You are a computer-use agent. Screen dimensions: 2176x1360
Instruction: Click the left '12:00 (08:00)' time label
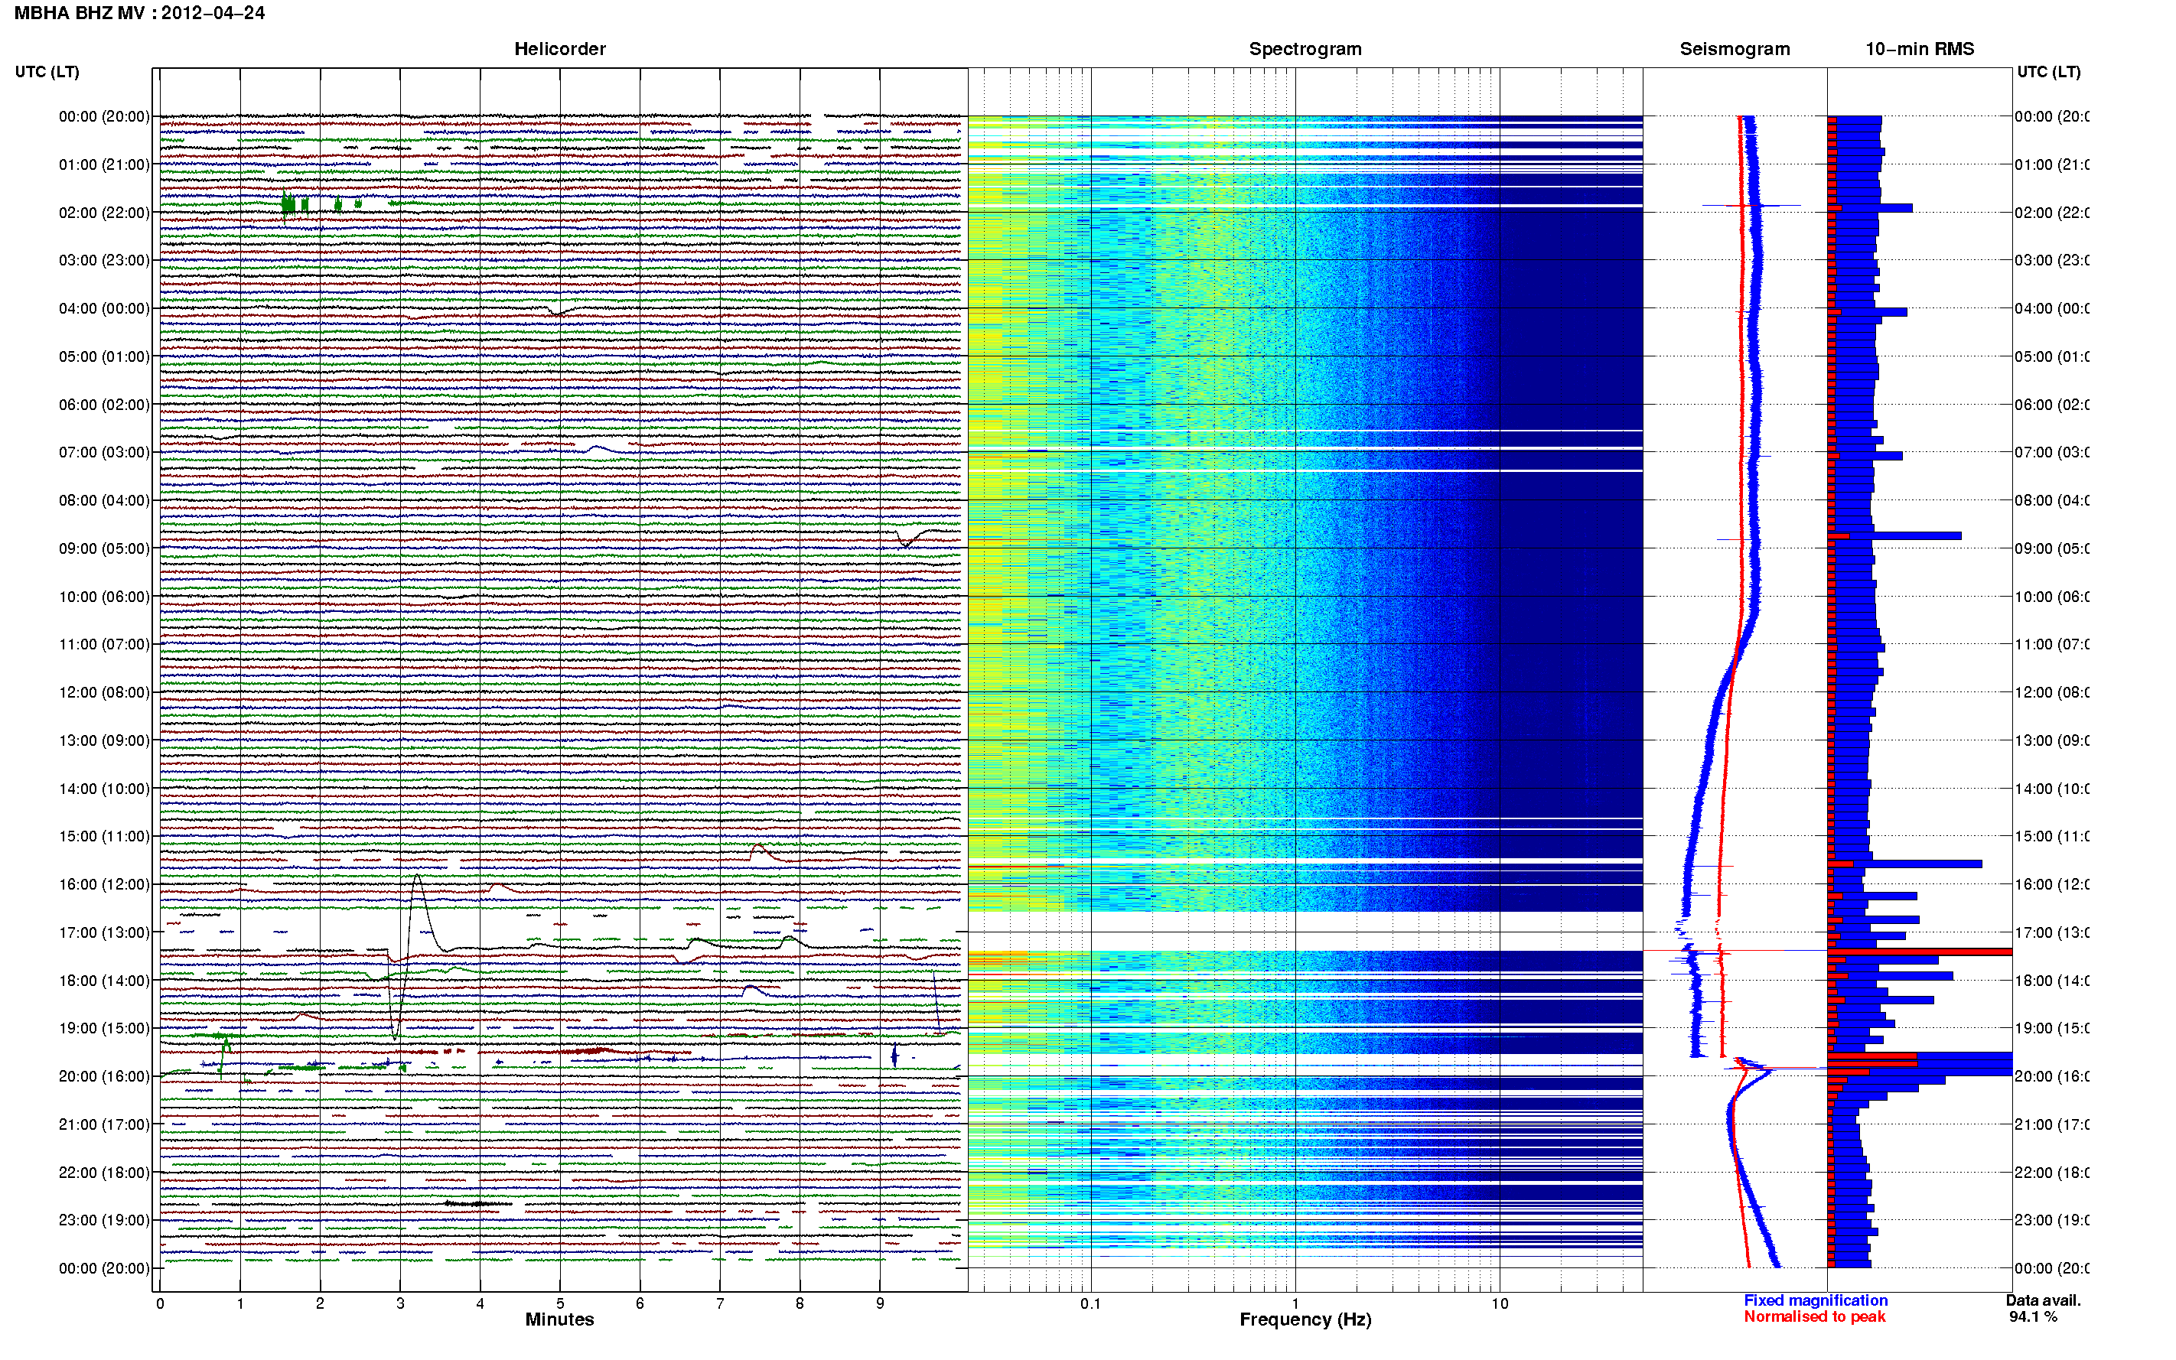[104, 691]
